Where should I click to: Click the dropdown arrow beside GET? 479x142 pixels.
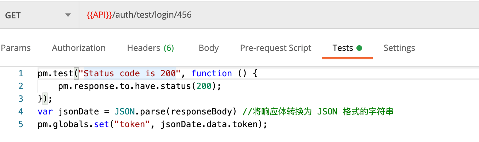(x=68, y=15)
